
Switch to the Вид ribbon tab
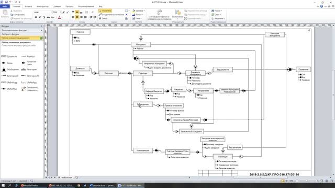[x=100, y=7]
